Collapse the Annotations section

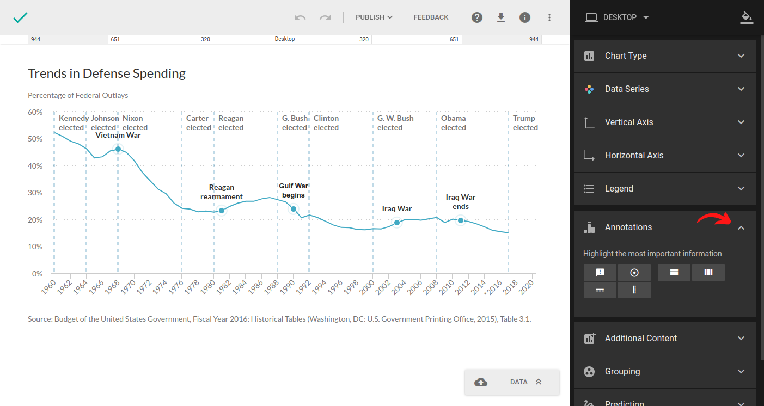[741, 227]
